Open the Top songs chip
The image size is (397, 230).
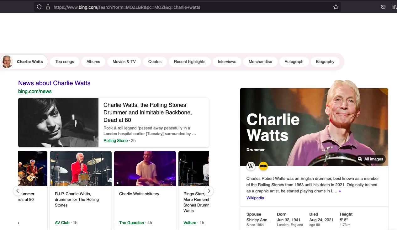[65, 62]
